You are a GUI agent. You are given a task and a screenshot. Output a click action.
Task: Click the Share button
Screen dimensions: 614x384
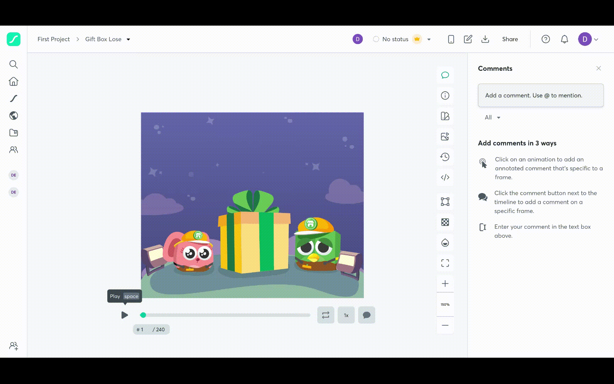[510, 39]
